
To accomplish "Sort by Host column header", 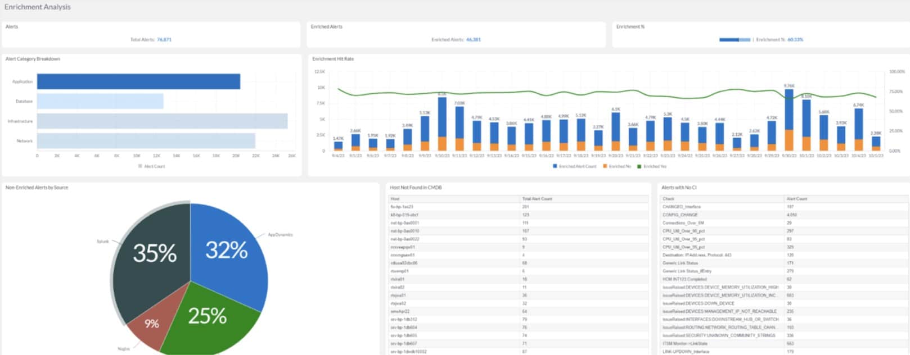I will tap(395, 199).
